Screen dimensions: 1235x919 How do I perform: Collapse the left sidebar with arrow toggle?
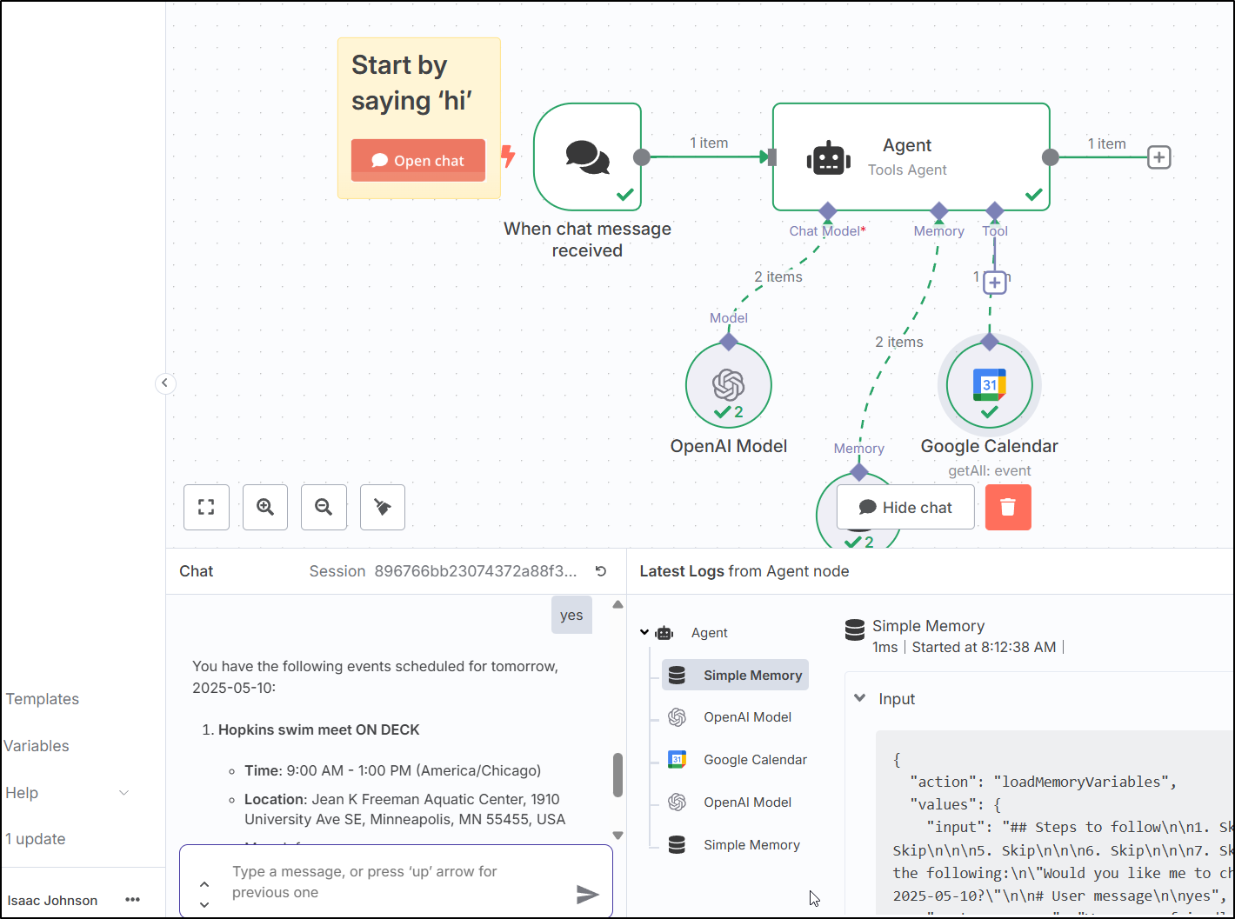[x=165, y=383]
